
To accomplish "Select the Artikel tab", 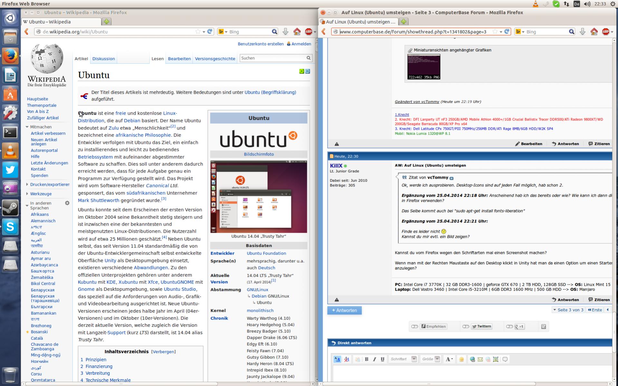I will (x=81, y=59).
